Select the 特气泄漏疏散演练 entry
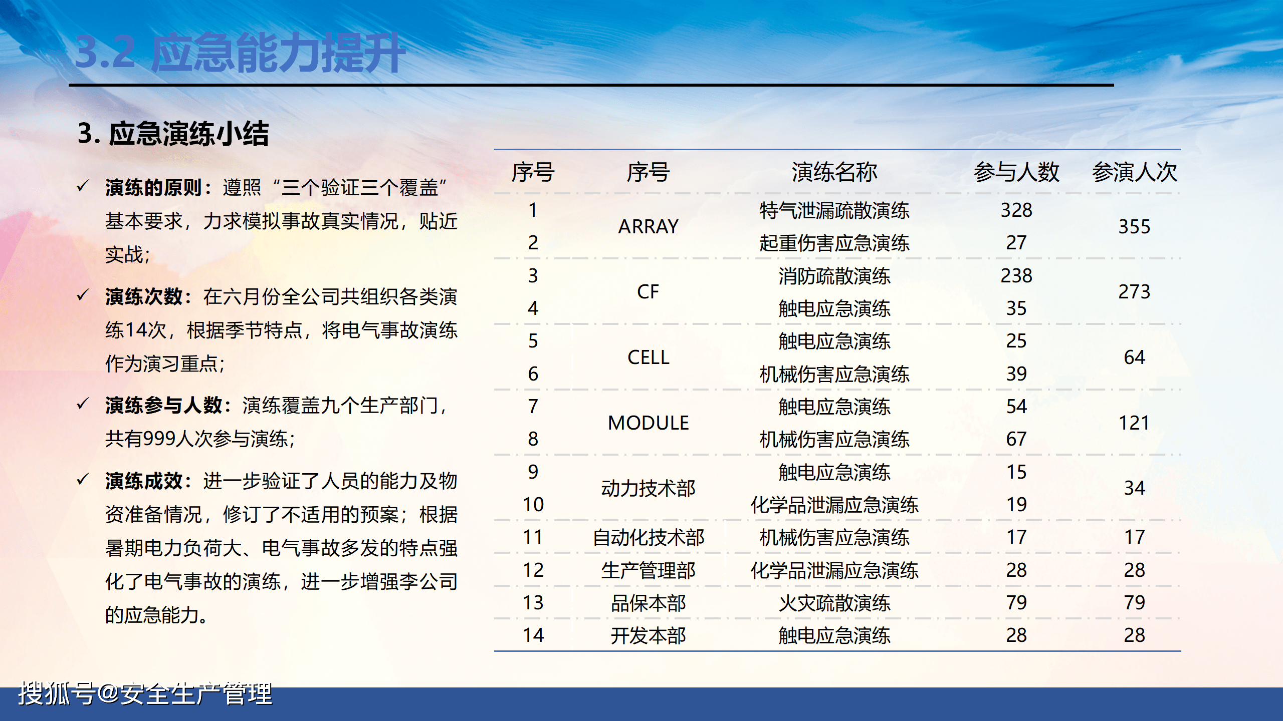The width and height of the screenshot is (1283, 721). 834,210
